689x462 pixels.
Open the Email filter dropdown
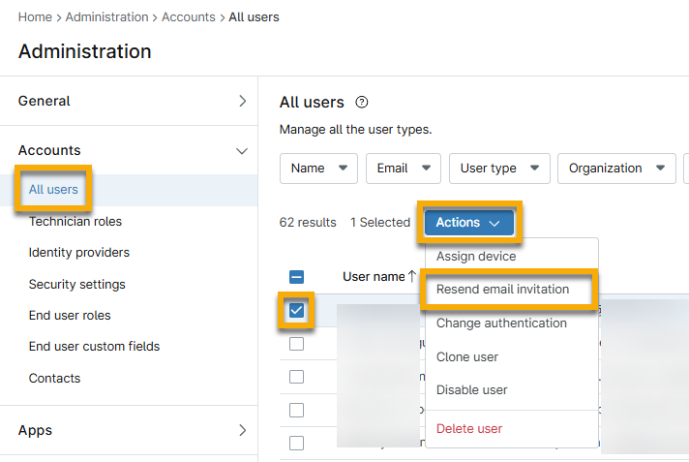point(403,169)
